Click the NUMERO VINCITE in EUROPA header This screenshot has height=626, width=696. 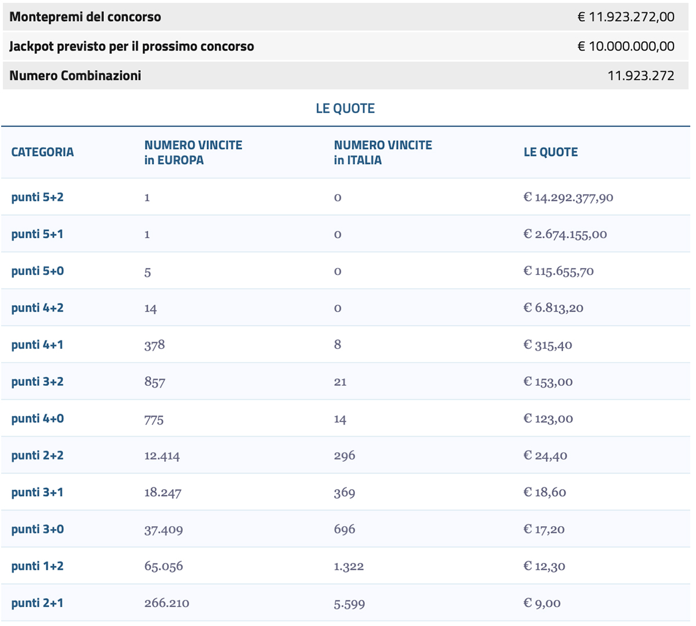194,152
